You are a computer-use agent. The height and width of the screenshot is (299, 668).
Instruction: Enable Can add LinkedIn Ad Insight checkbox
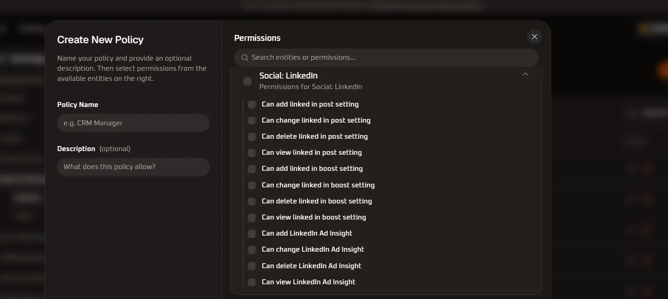tap(251, 233)
